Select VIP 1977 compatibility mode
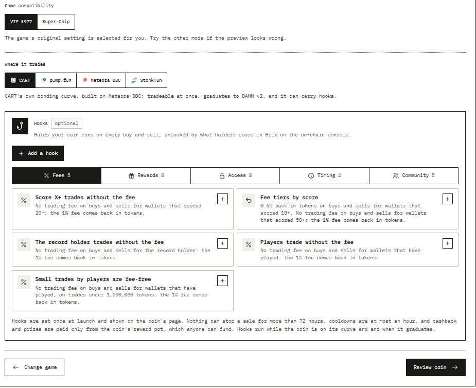The image size is (476, 388). 21,22
